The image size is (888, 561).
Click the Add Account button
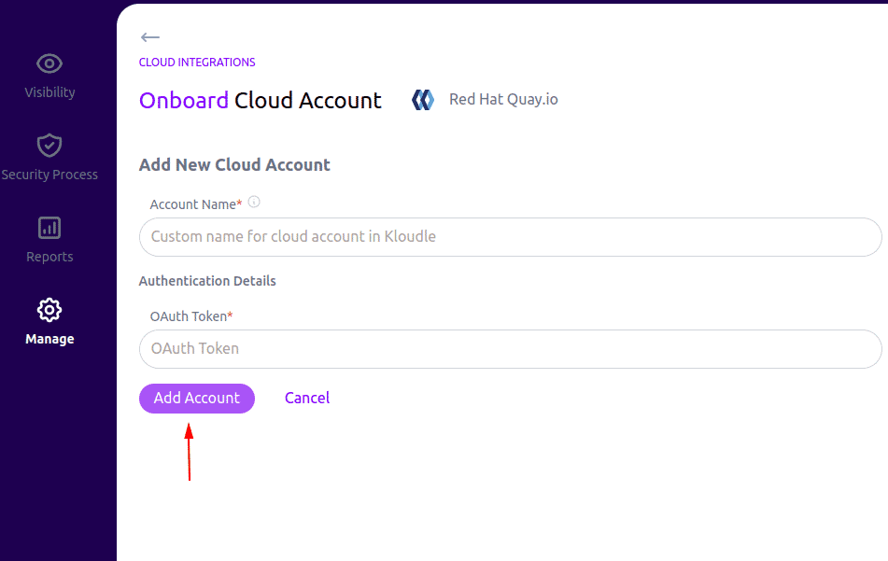coord(196,398)
